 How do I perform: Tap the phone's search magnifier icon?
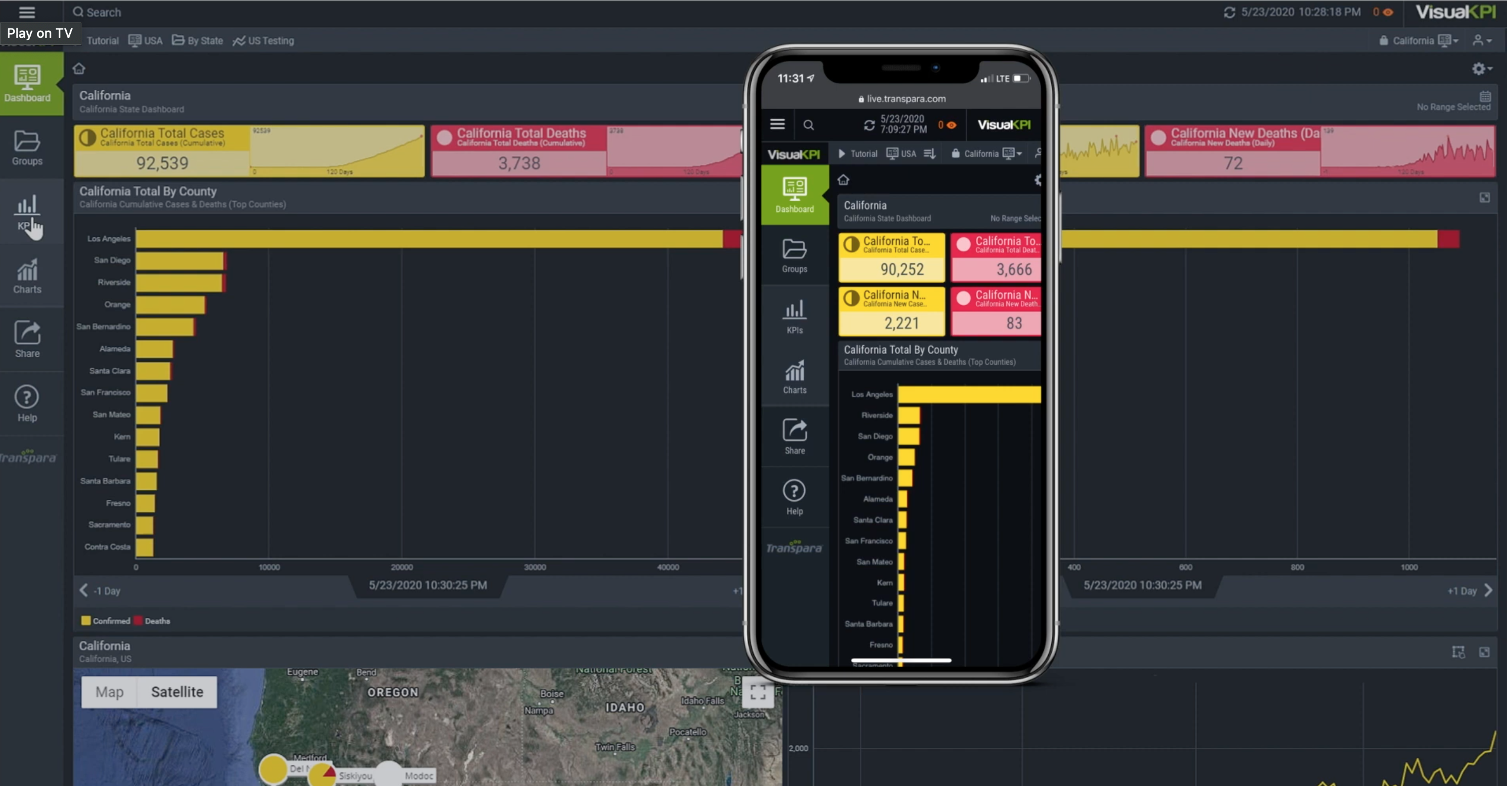coord(809,125)
